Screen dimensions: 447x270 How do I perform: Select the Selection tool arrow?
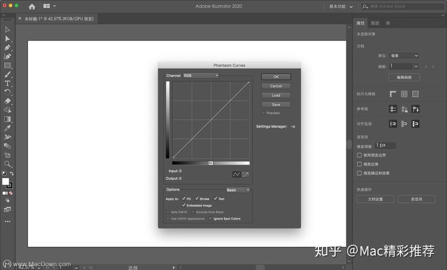(7, 30)
